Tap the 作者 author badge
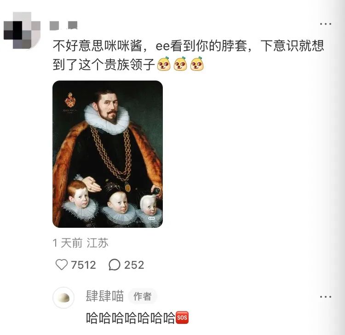 point(143,296)
